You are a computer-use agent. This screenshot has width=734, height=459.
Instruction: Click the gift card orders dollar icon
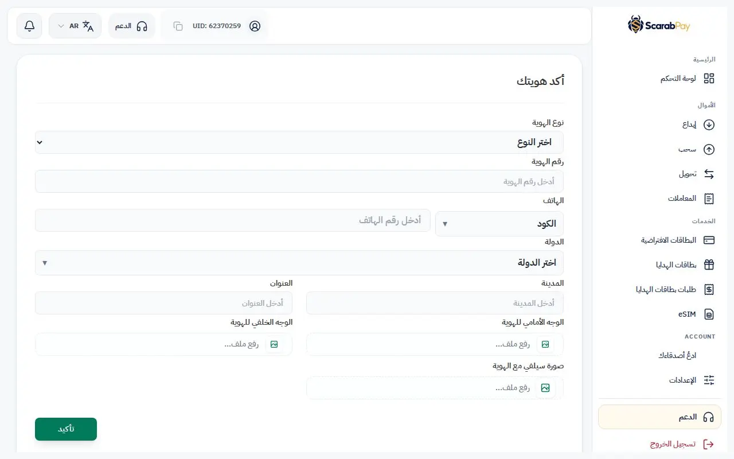click(x=709, y=290)
